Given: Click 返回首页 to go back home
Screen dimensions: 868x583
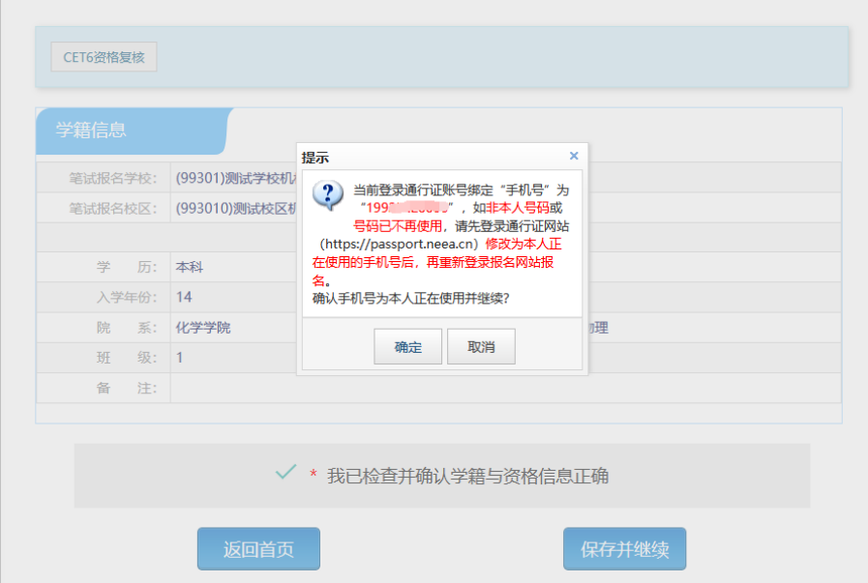Looking at the screenshot, I should [257, 548].
